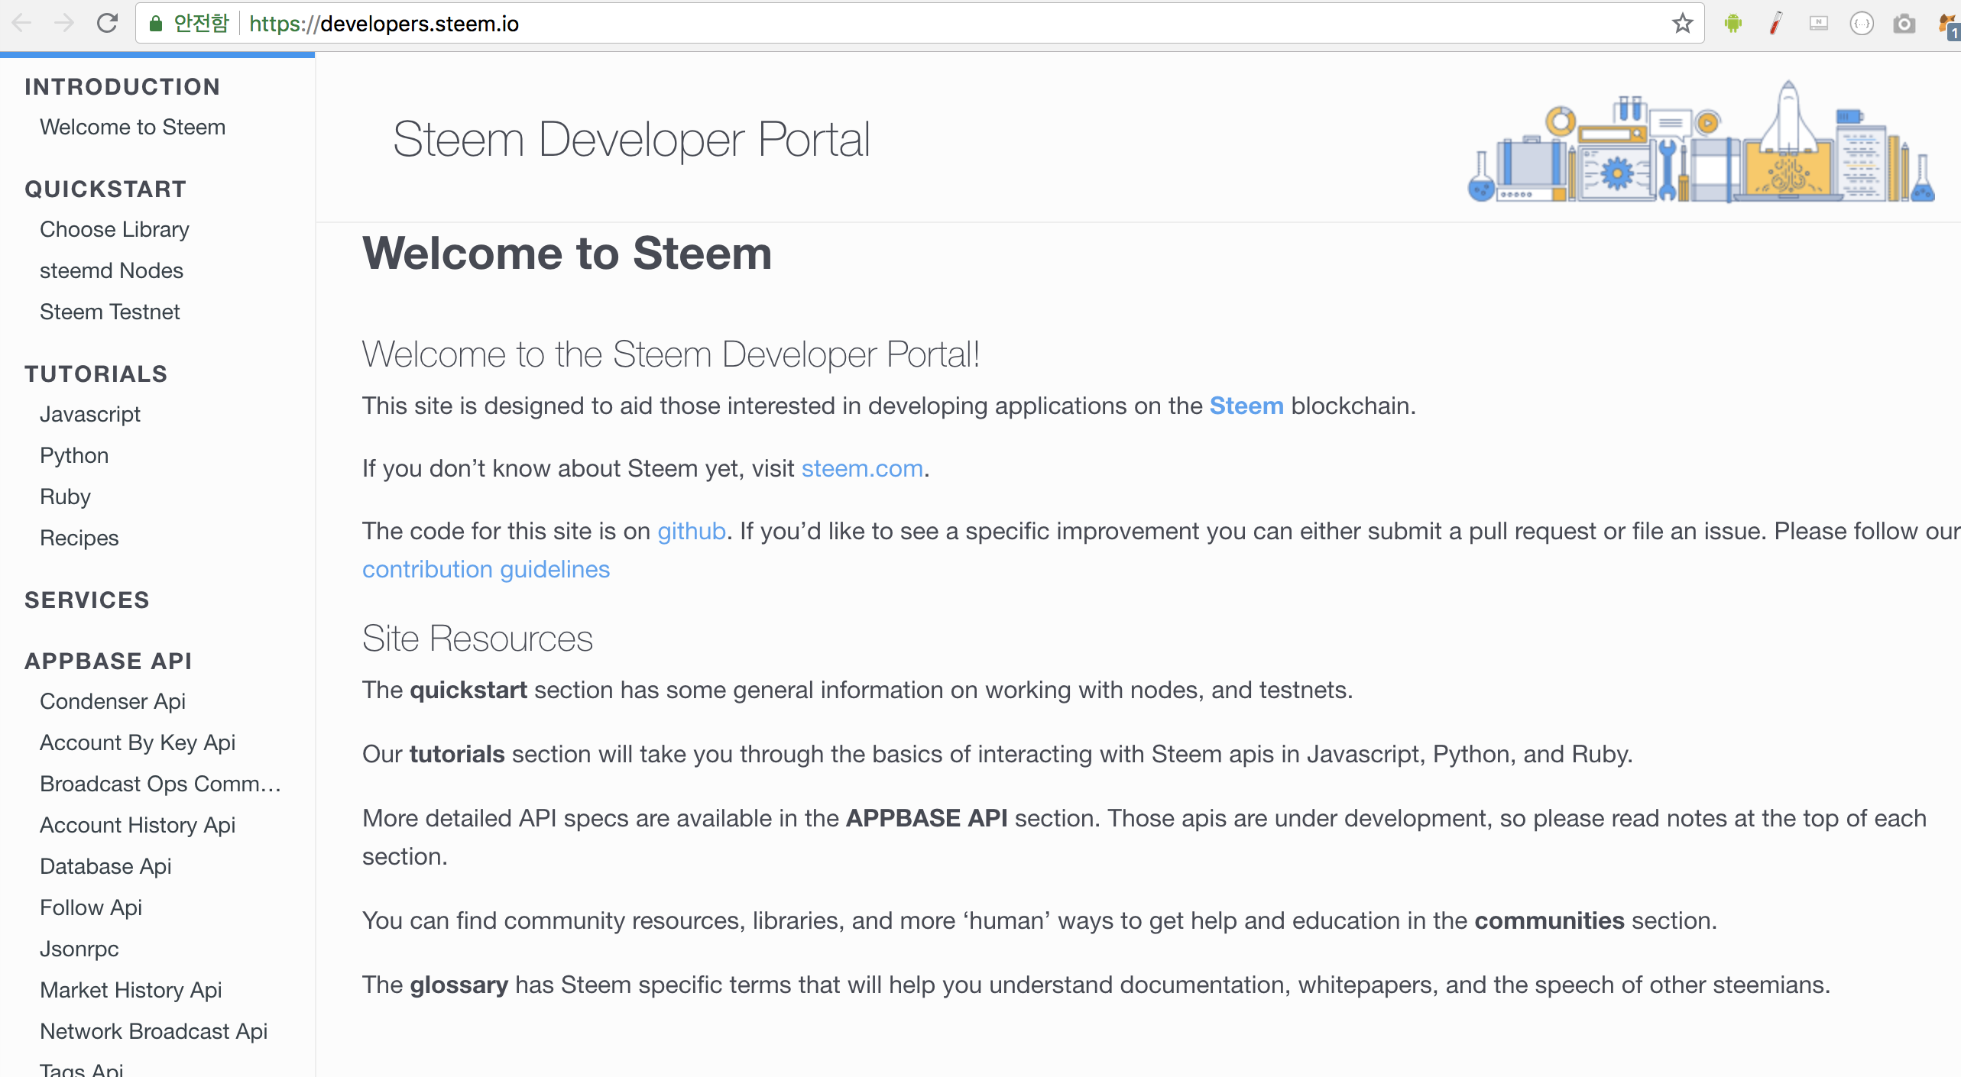Screen dimensions: 1961x1077
Task: Open Choose Library in sidebar
Action: [115, 230]
